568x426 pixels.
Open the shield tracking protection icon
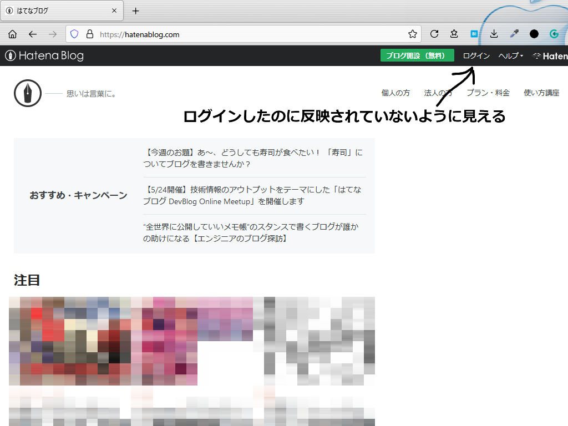74,34
